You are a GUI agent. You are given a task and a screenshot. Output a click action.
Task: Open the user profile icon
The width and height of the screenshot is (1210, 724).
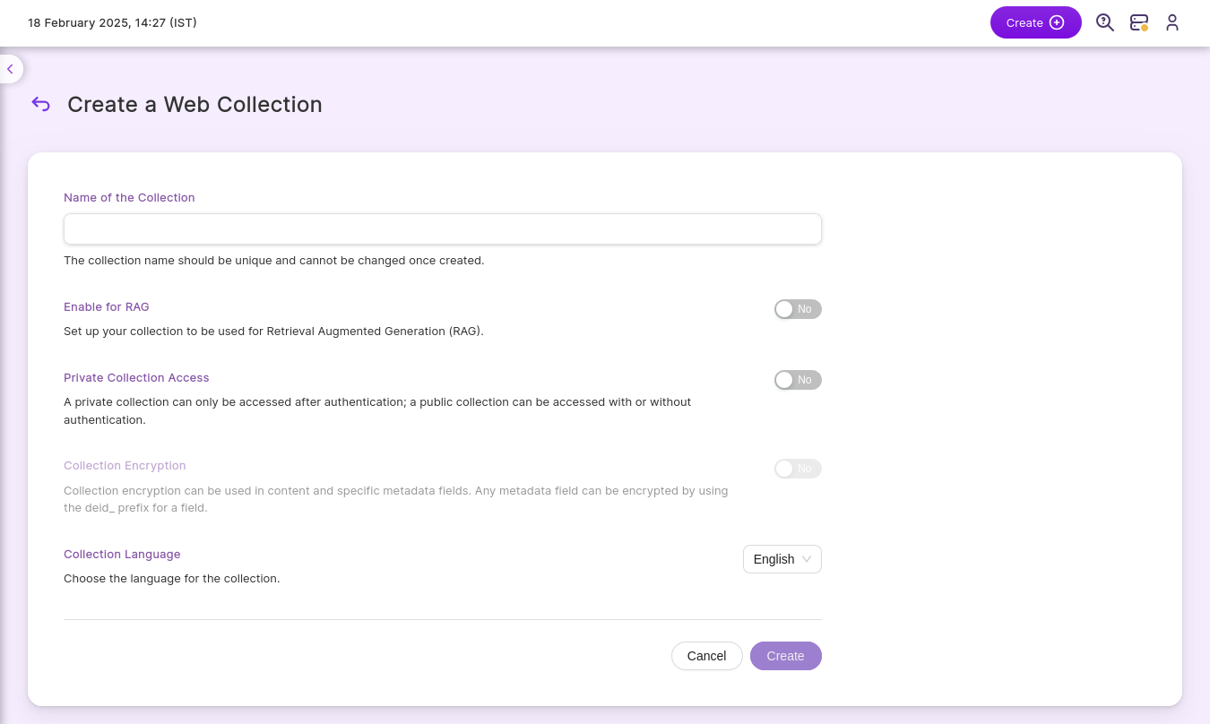[1172, 23]
